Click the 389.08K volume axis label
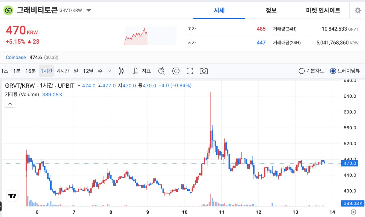The width and height of the screenshot is (365, 217). 352,203
